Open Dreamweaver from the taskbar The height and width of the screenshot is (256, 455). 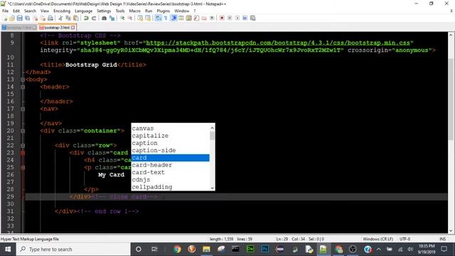(250, 250)
